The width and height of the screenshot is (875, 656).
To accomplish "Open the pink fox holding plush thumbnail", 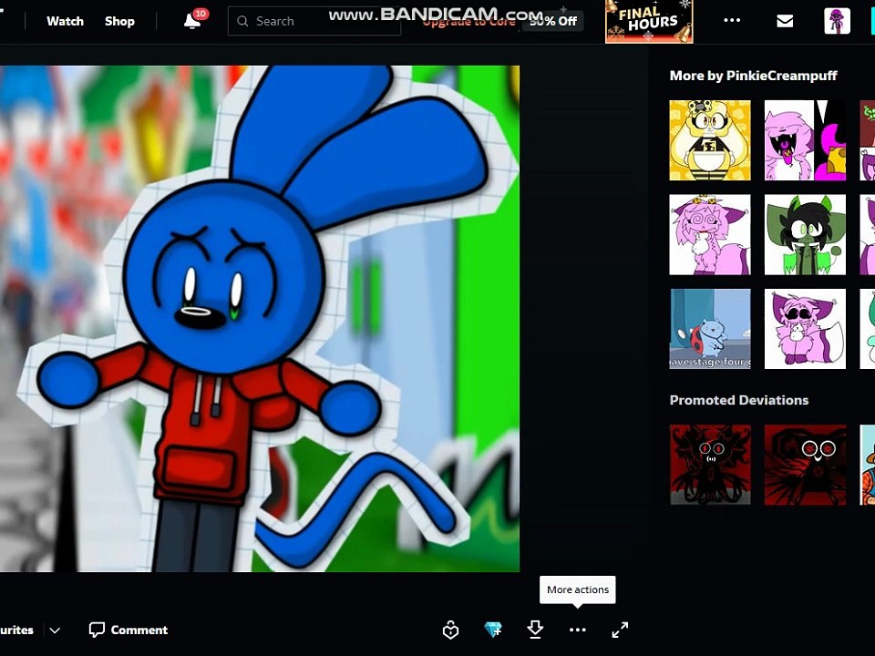I will tap(805, 329).
